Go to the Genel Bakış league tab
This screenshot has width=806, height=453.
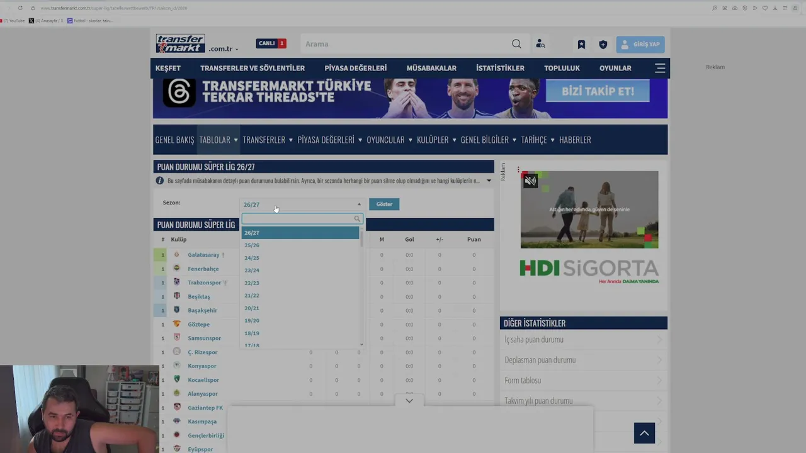(x=175, y=140)
